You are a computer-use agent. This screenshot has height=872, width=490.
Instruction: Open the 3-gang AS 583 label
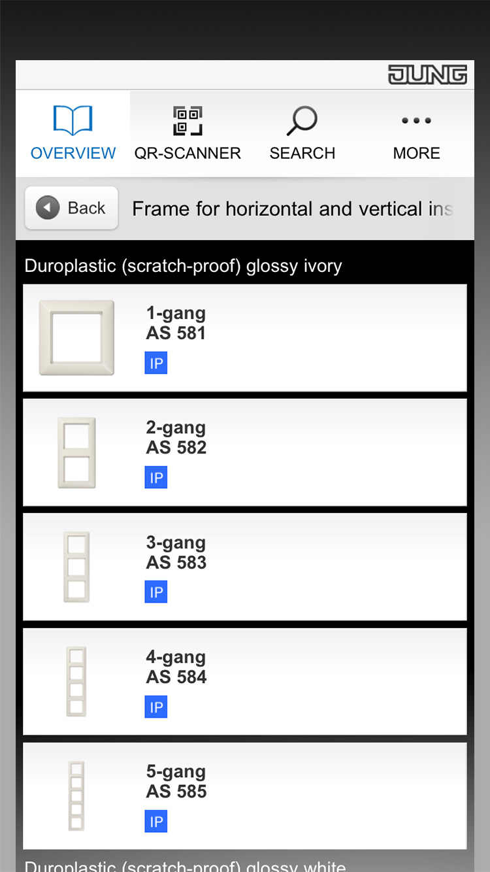point(176,552)
